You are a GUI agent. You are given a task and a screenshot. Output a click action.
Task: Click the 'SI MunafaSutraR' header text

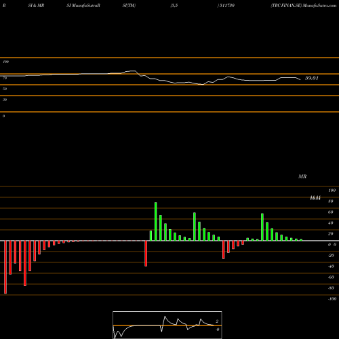point(83,5)
